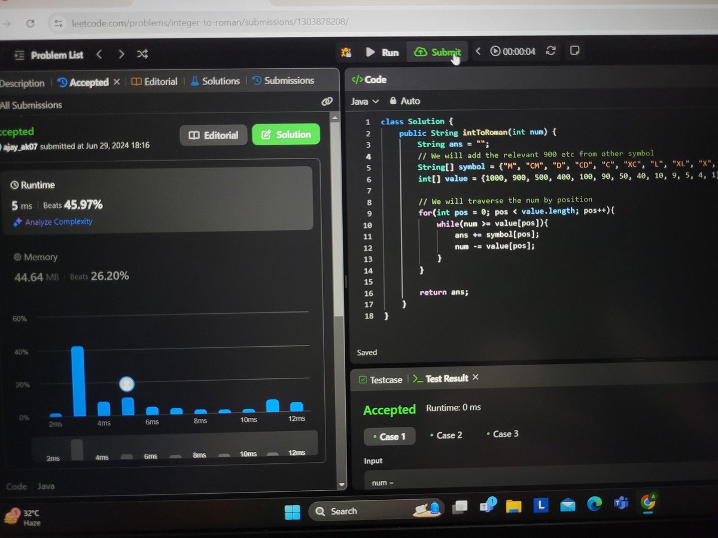Open the Solutions tab
Screen dimensions: 718x538
215,81
